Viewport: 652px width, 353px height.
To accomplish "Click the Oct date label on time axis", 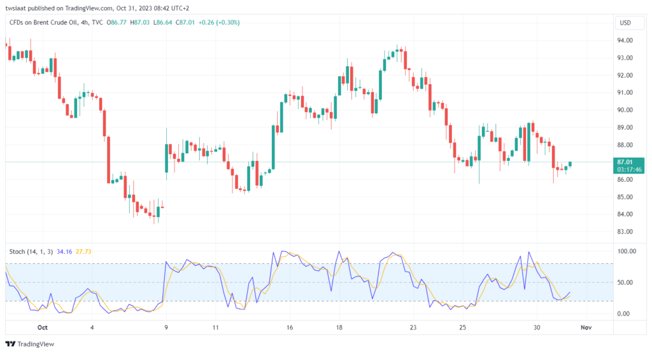I will click(43, 328).
